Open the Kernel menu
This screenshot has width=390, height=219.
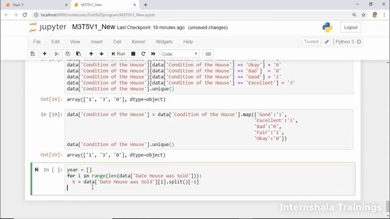[x=138, y=42]
